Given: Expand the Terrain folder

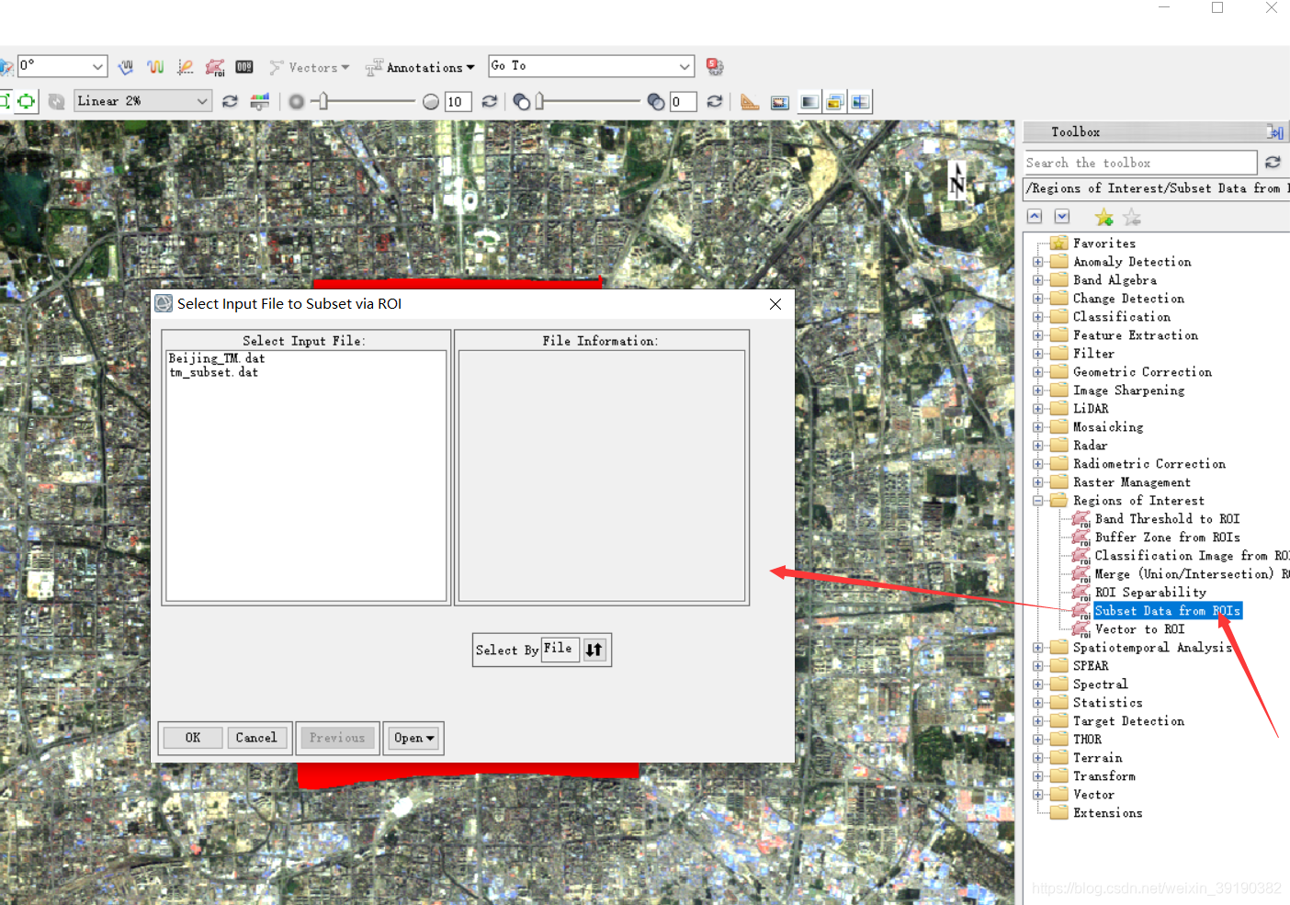Looking at the screenshot, I should click(1037, 758).
